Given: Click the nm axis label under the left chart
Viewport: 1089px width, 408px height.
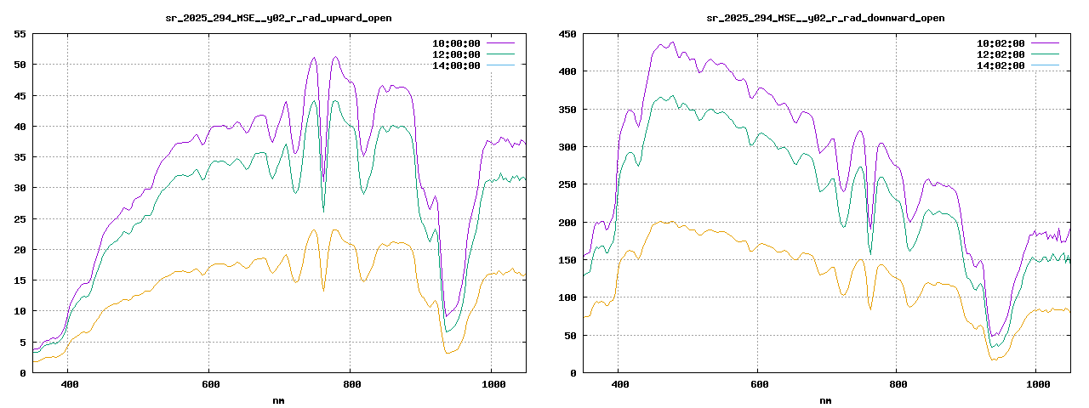Looking at the screenshot, I should click(x=278, y=399).
